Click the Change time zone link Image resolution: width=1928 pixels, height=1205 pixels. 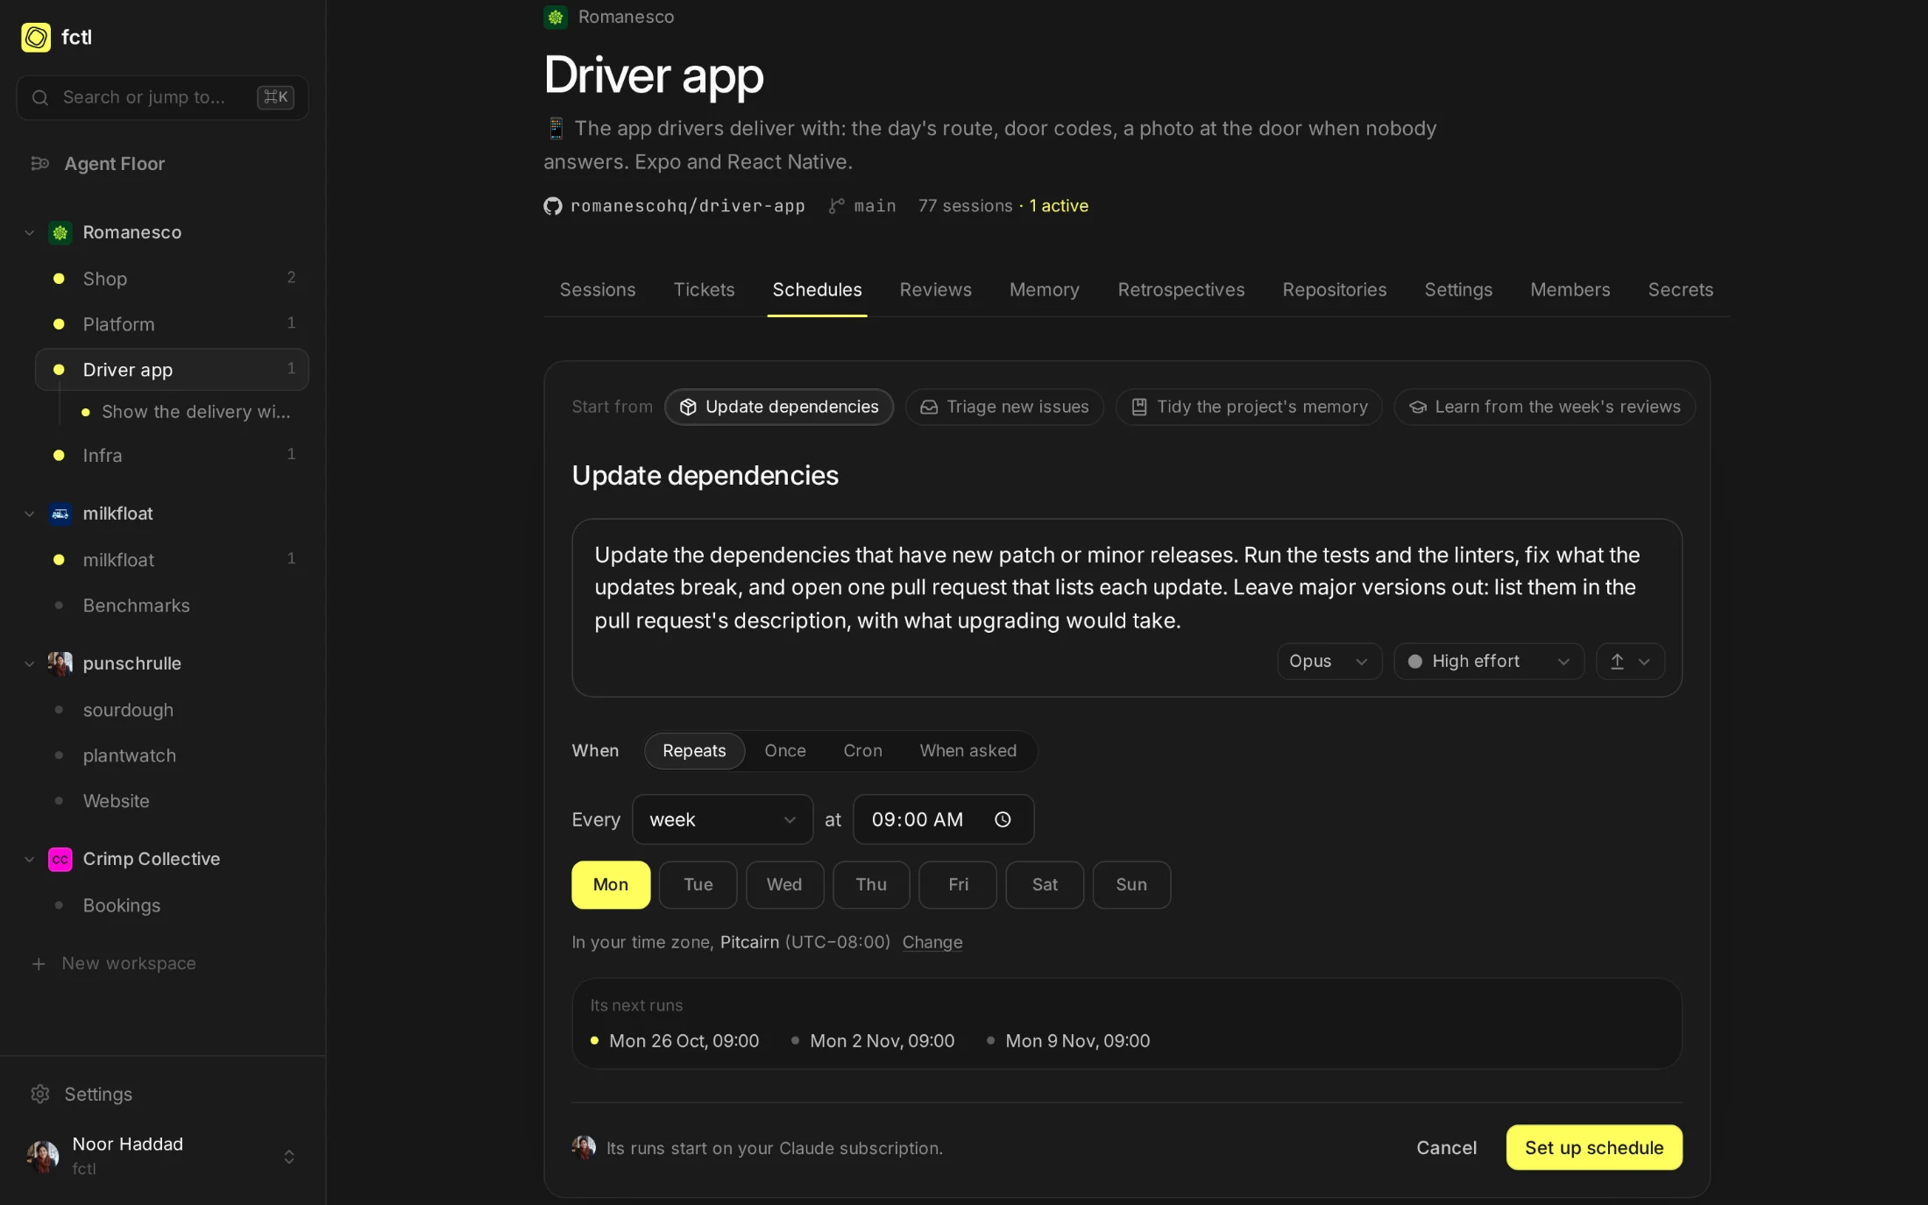pos(932,942)
